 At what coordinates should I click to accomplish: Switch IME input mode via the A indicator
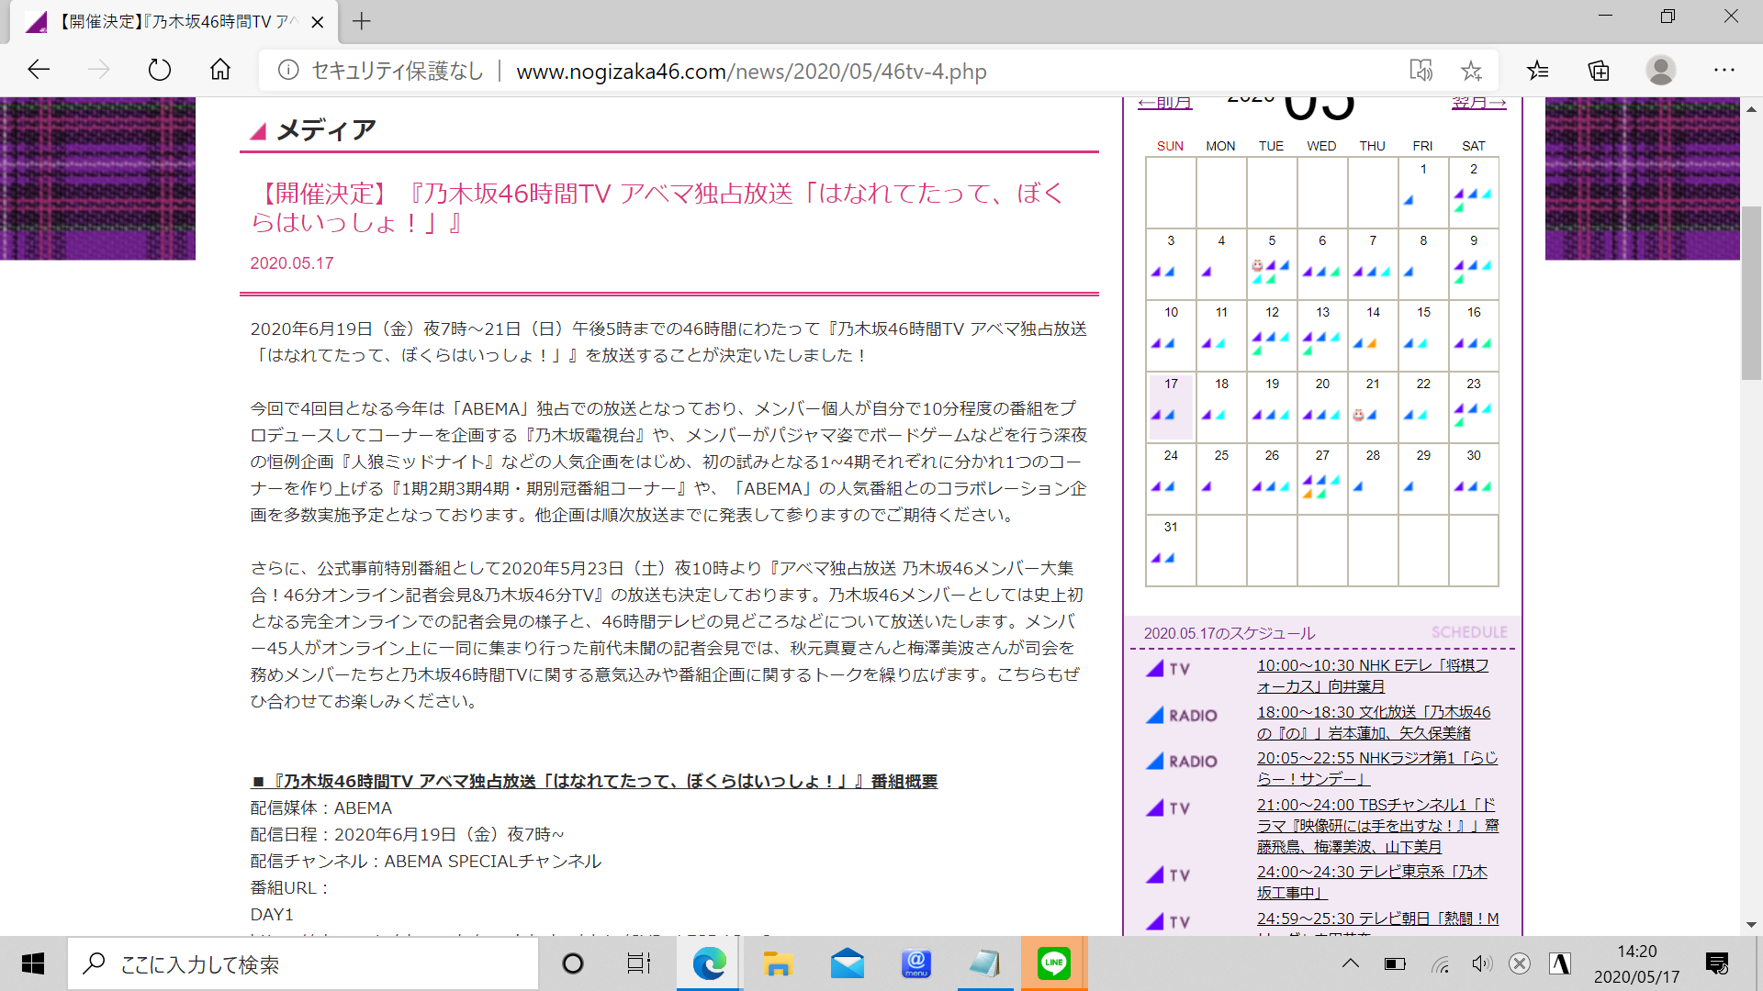(1561, 963)
